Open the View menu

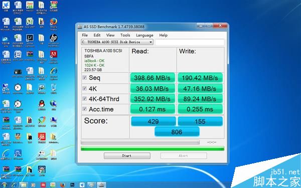tap(110, 35)
